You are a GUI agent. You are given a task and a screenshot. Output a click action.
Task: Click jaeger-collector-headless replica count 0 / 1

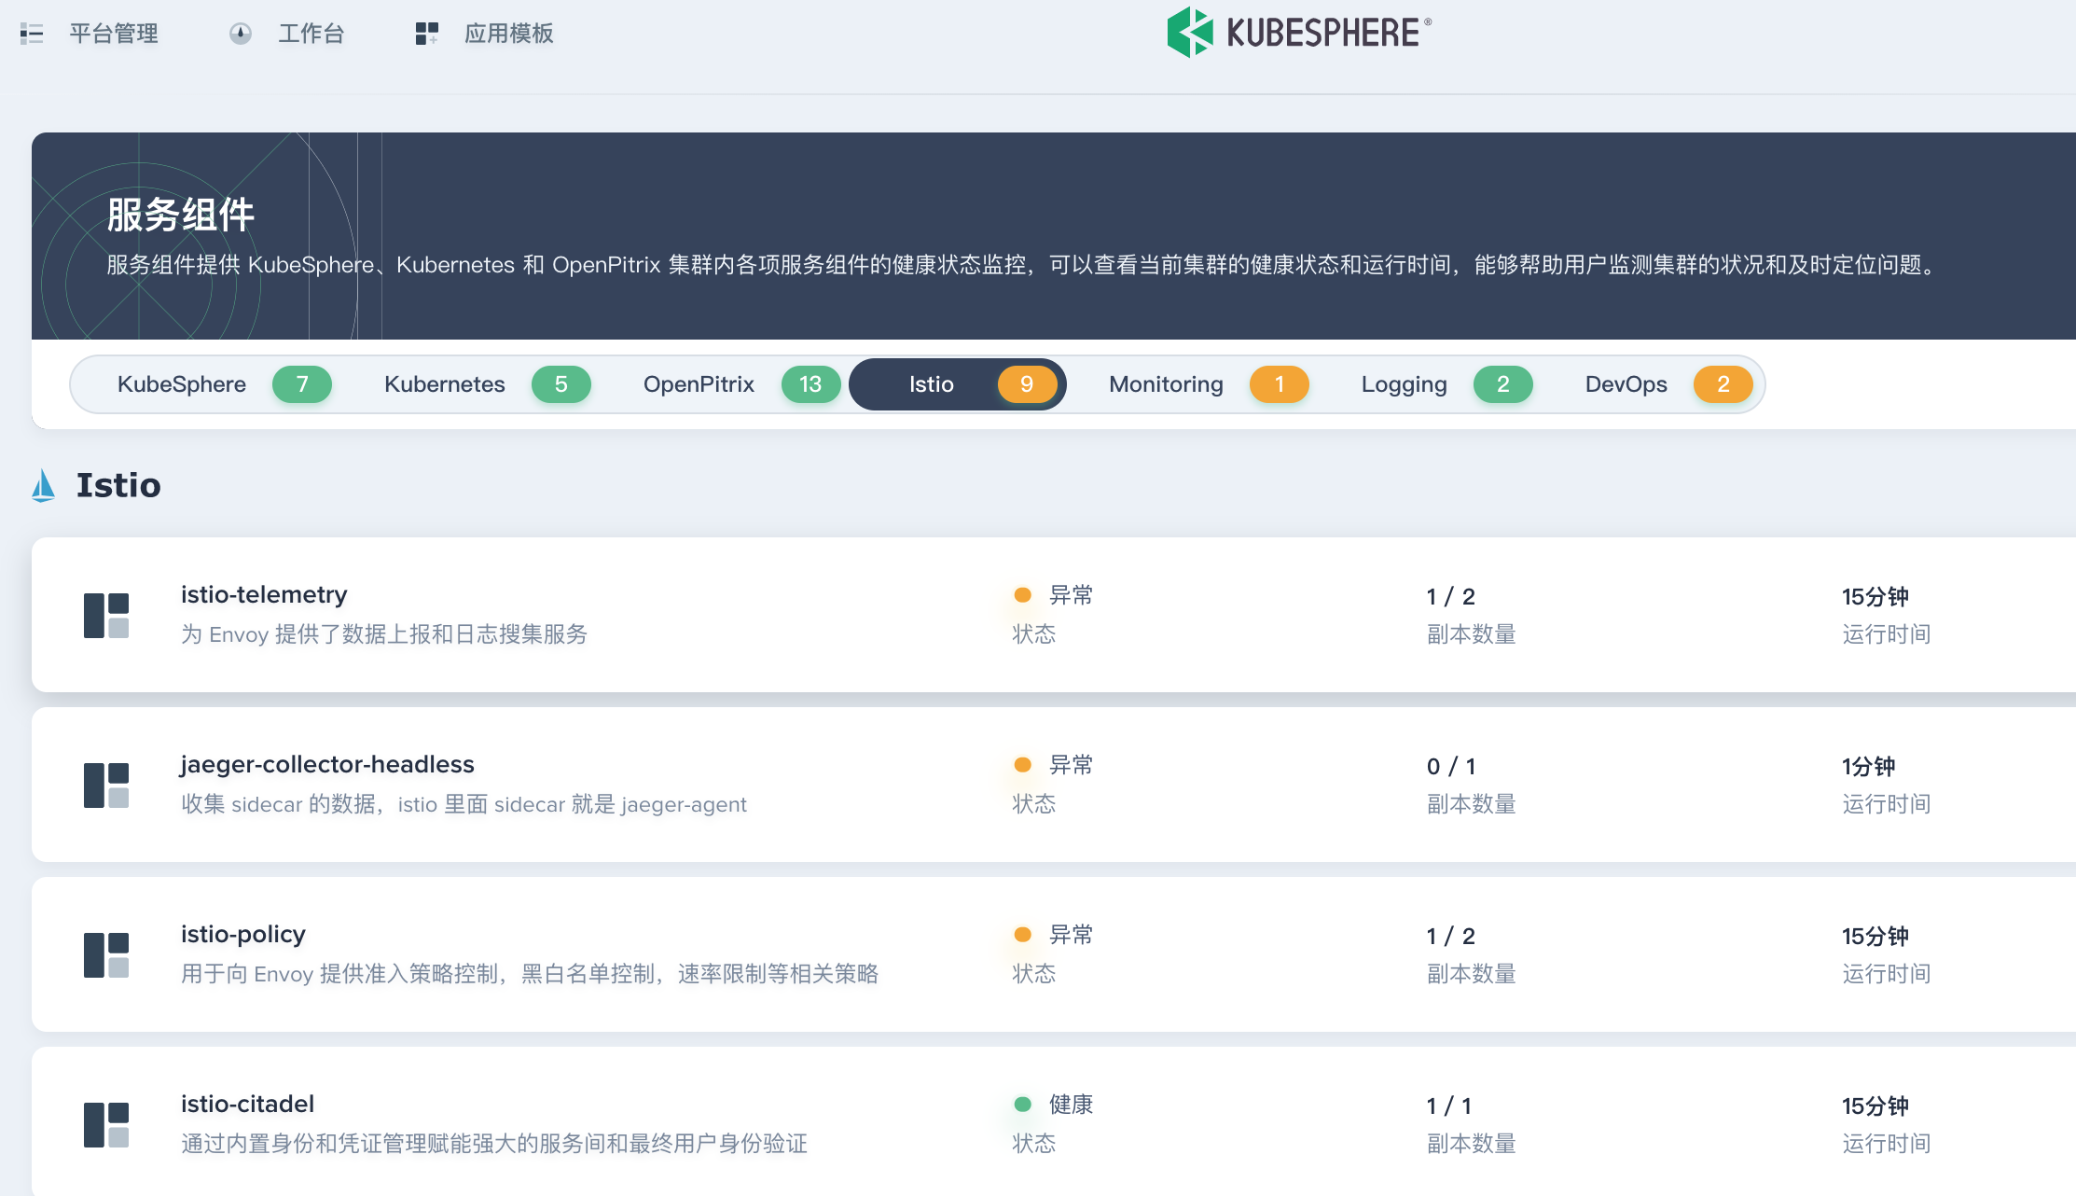coord(1451,767)
